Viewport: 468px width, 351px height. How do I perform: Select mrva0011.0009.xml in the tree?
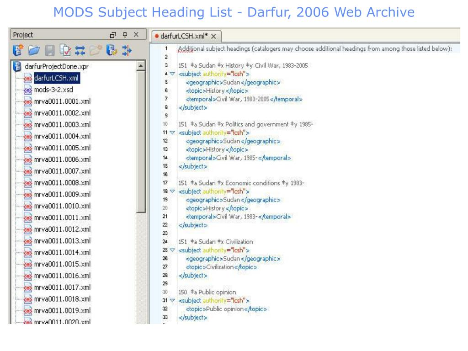[x=62, y=194]
